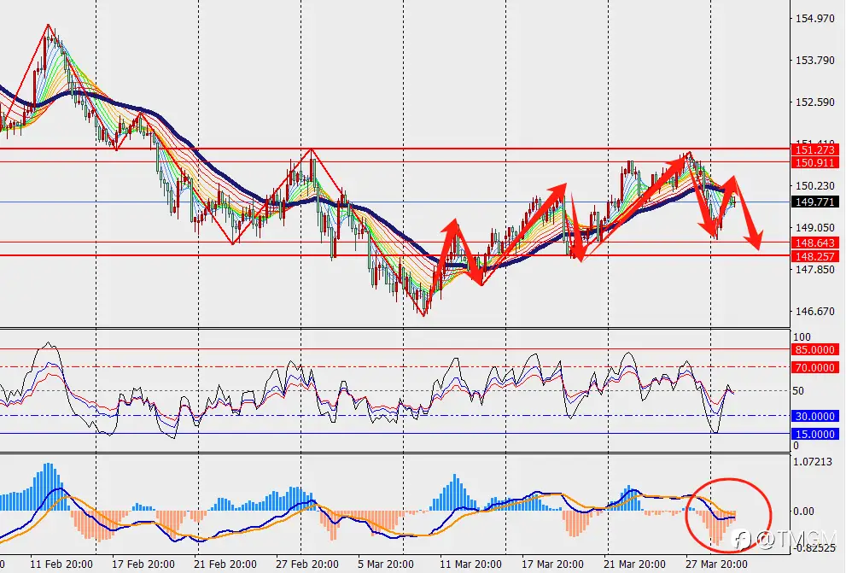Select the 150.230 price scale value

pos(814,185)
